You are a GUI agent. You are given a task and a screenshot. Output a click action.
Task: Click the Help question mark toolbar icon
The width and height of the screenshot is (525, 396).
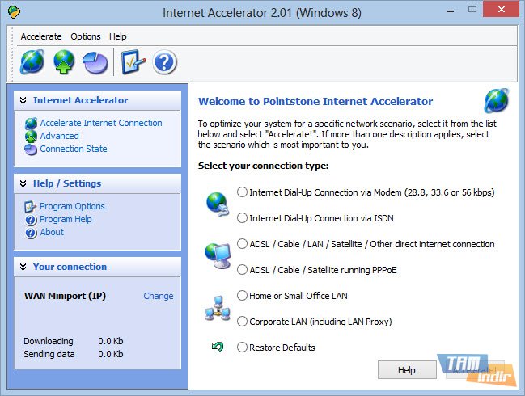coord(164,62)
